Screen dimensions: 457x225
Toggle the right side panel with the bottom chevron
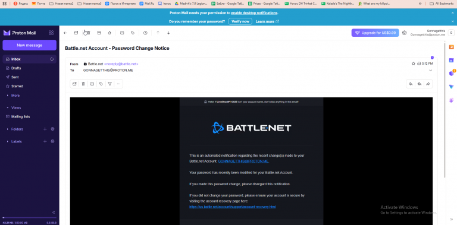pos(452,219)
